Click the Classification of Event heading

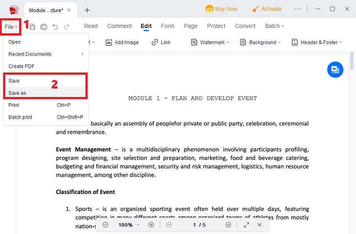click(85, 192)
